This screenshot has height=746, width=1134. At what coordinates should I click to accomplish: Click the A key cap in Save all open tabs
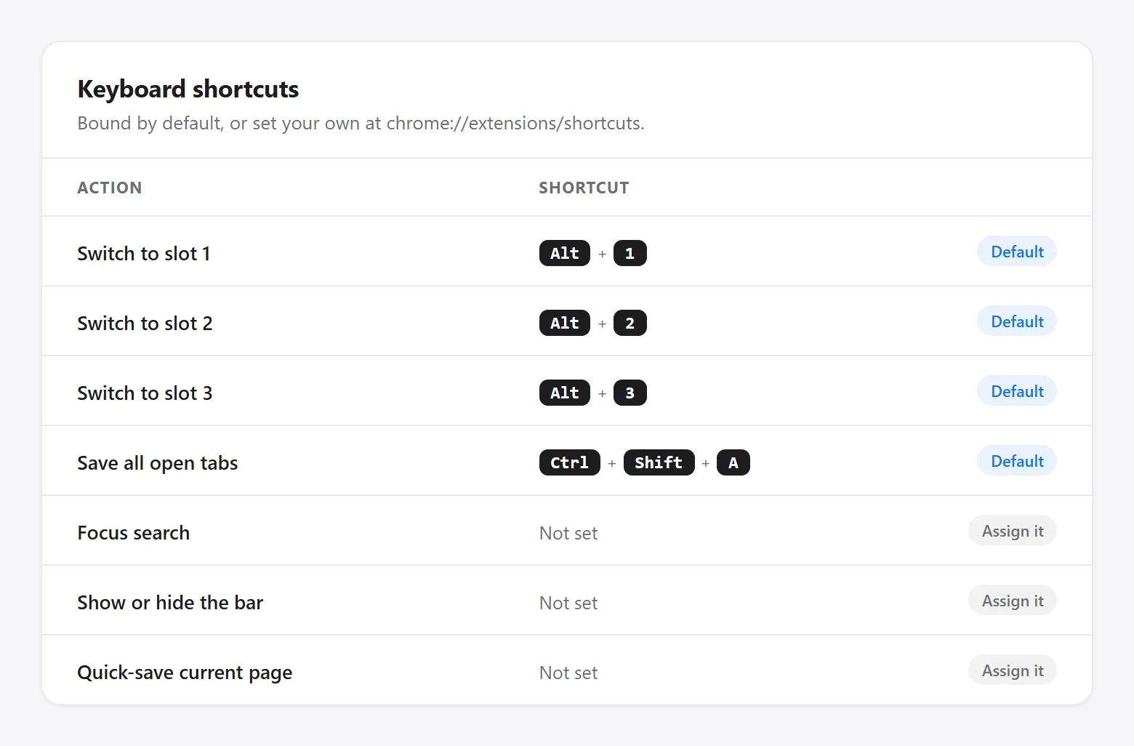pyautogui.click(x=733, y=462)
